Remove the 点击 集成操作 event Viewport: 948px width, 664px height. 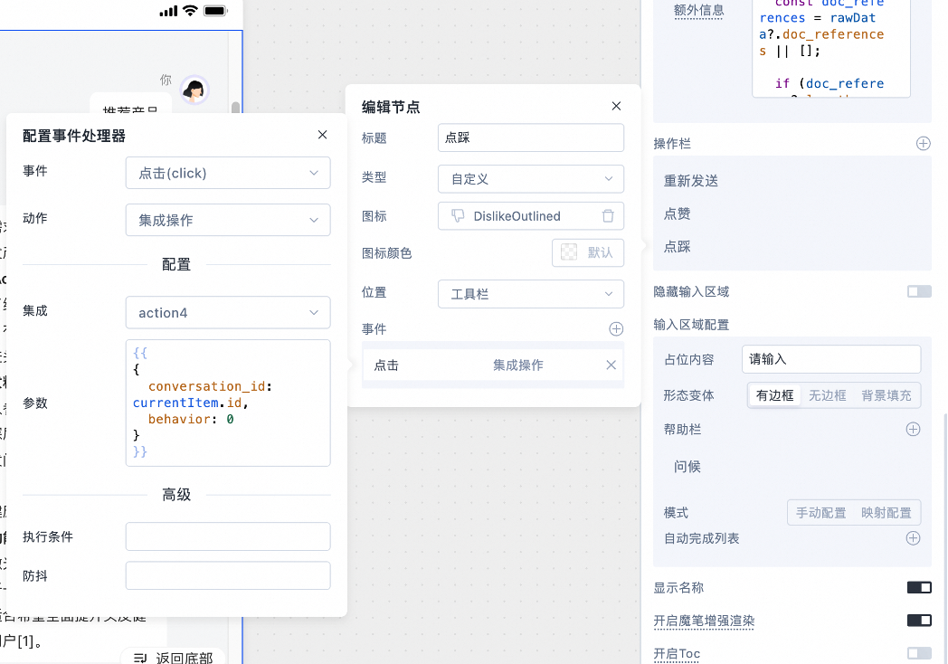click(x=611, y=365)
